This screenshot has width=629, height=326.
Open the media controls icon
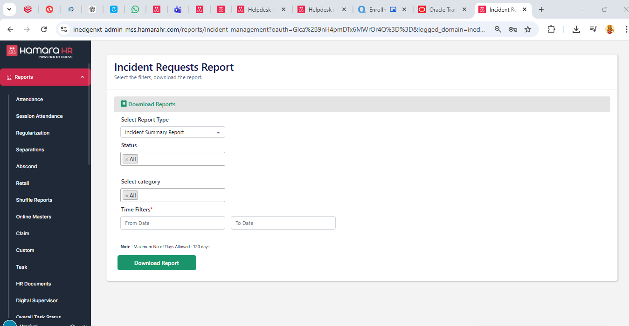pos(593,29)
